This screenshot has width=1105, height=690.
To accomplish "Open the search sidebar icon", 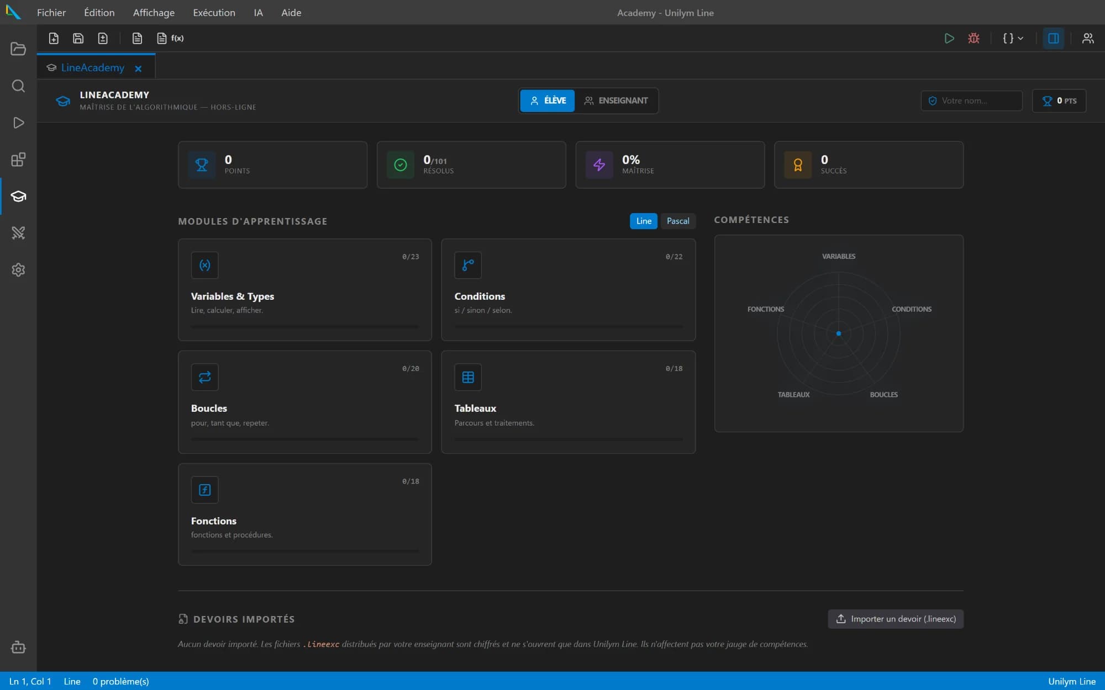I will click(x=18, y=86).
